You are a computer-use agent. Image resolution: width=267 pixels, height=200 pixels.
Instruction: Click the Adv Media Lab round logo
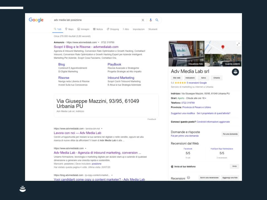pyautogui.click(x=236, y=72)
